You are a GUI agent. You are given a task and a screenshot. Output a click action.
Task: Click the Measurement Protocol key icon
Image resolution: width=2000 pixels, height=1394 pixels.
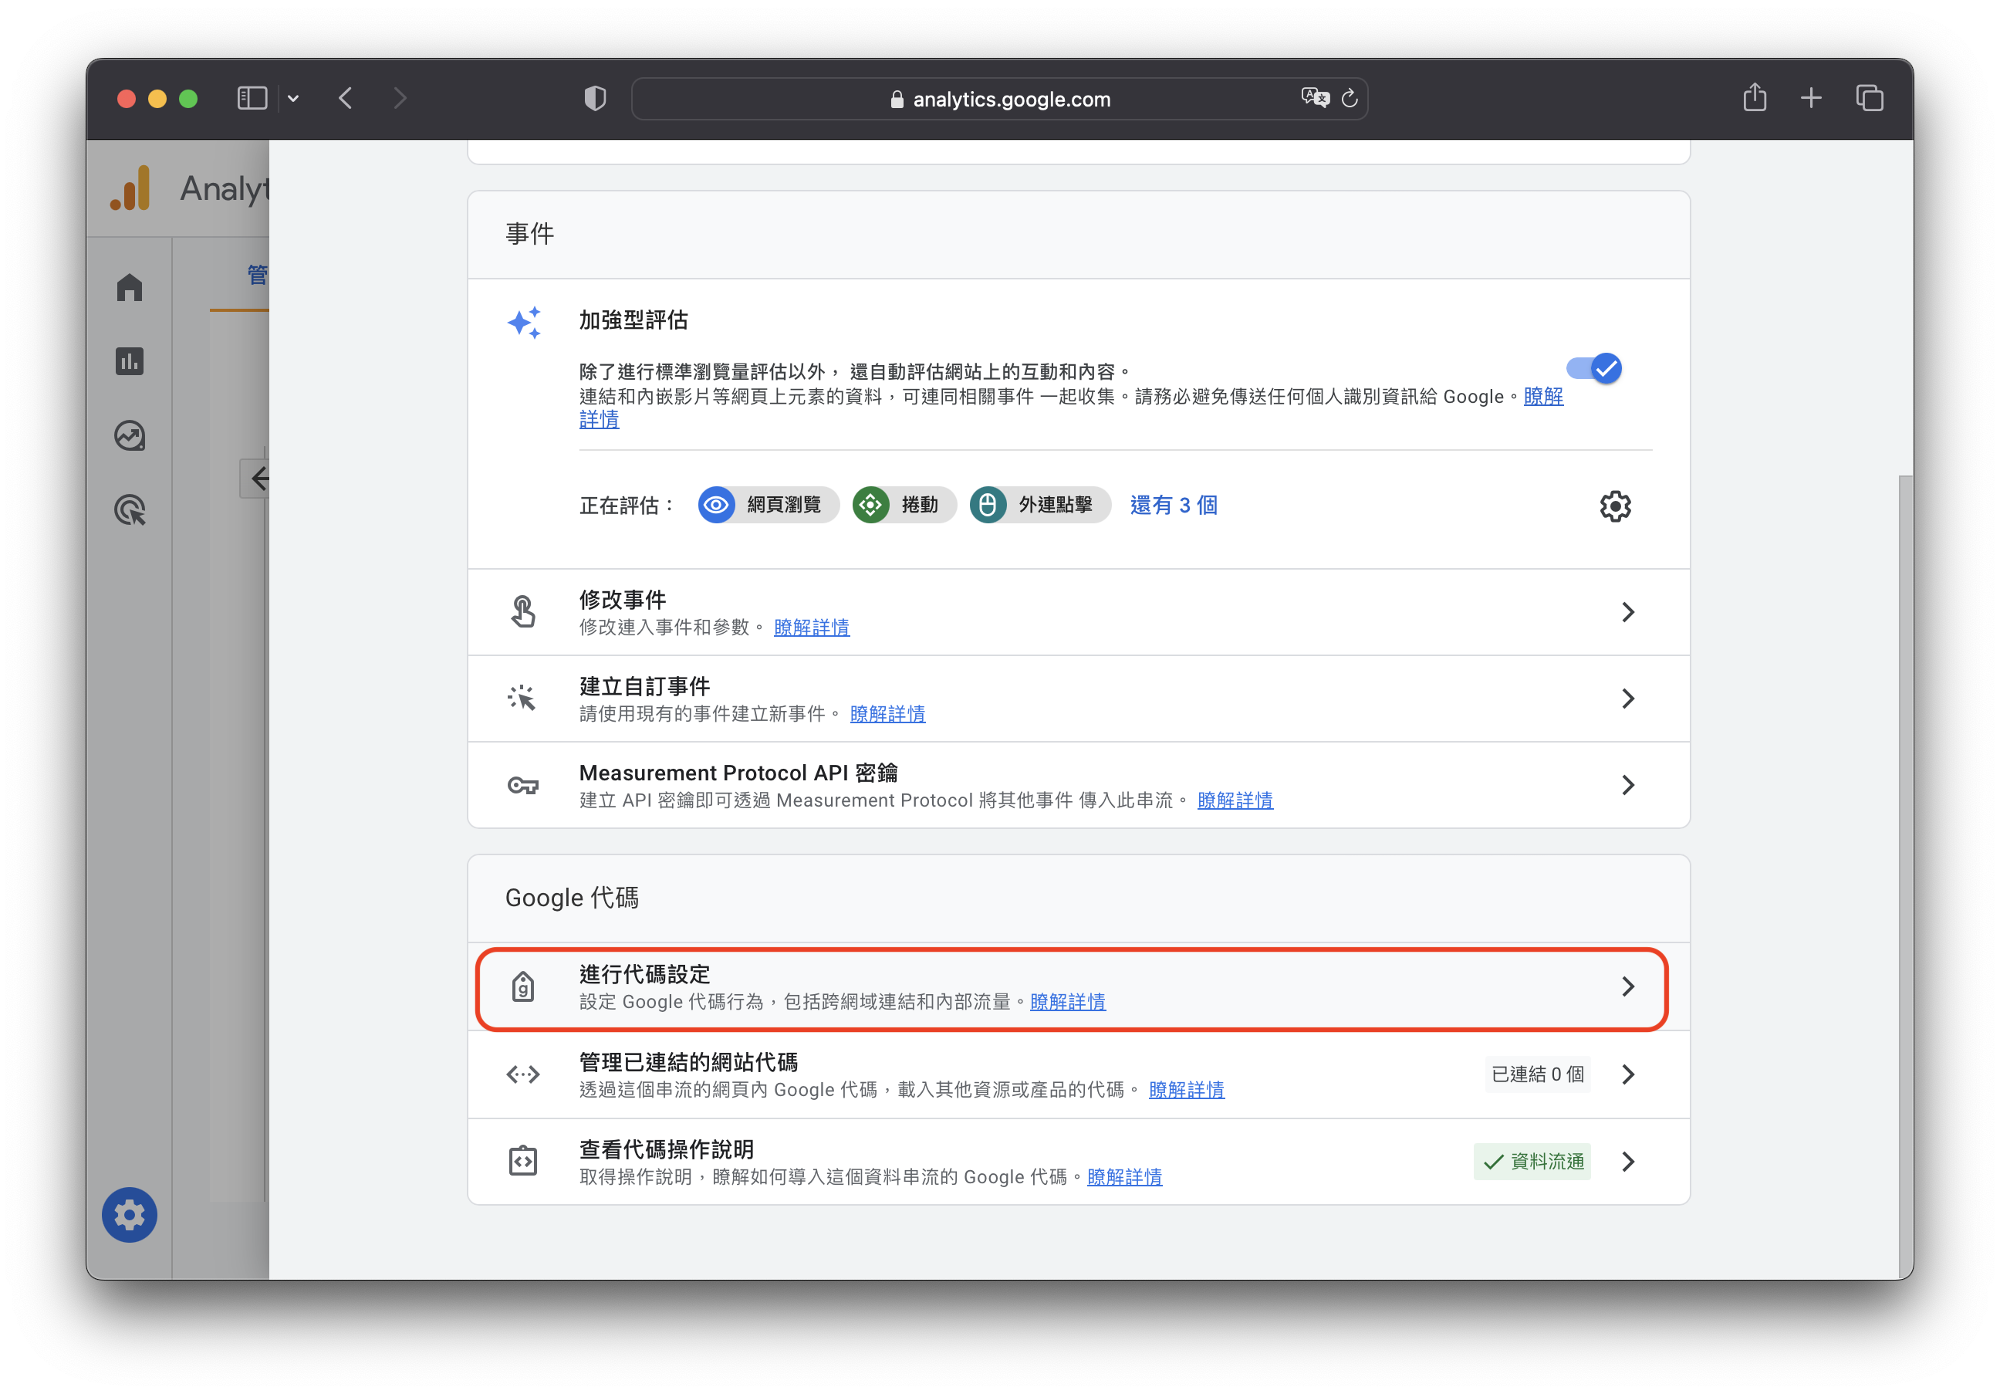pos(522,784)
